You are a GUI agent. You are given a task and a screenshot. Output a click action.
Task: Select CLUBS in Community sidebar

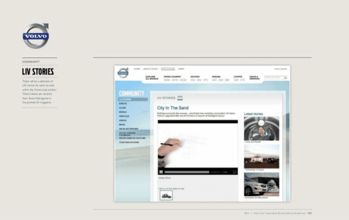point(122,108)
